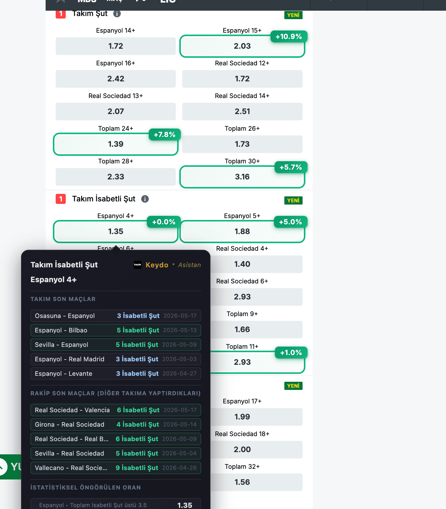Click the YENİ badge in the Takım Şut header
Viewport: 446px width, 509px height.
[x=293, y=15]
